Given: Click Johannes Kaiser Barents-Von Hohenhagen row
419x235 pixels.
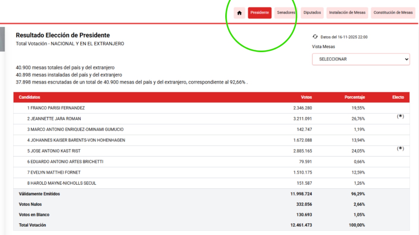Looking at the screenshot, I should pyautogui.click(x=76, y=140).
